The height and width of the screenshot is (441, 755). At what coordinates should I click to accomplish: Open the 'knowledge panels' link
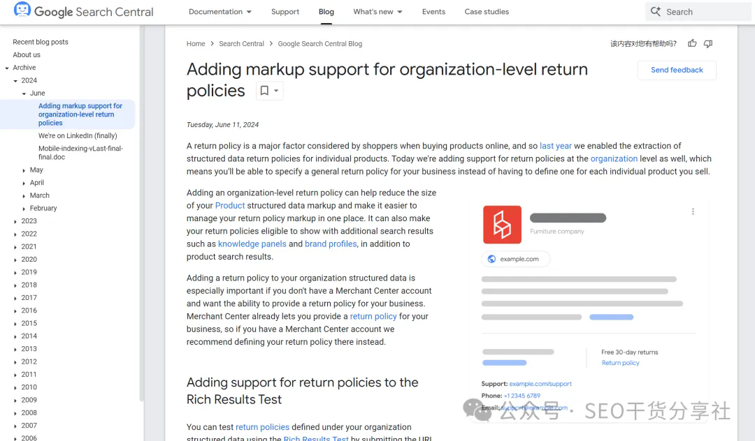(252, 244)
